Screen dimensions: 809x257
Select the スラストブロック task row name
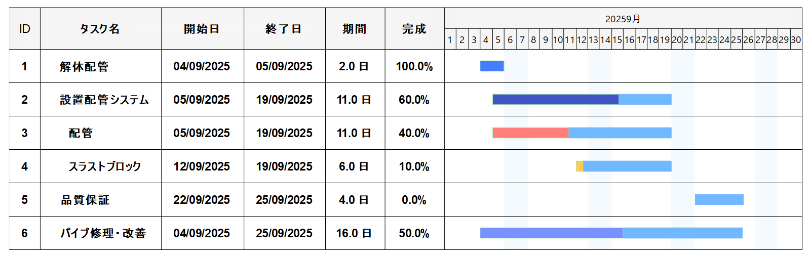[105, 166]
